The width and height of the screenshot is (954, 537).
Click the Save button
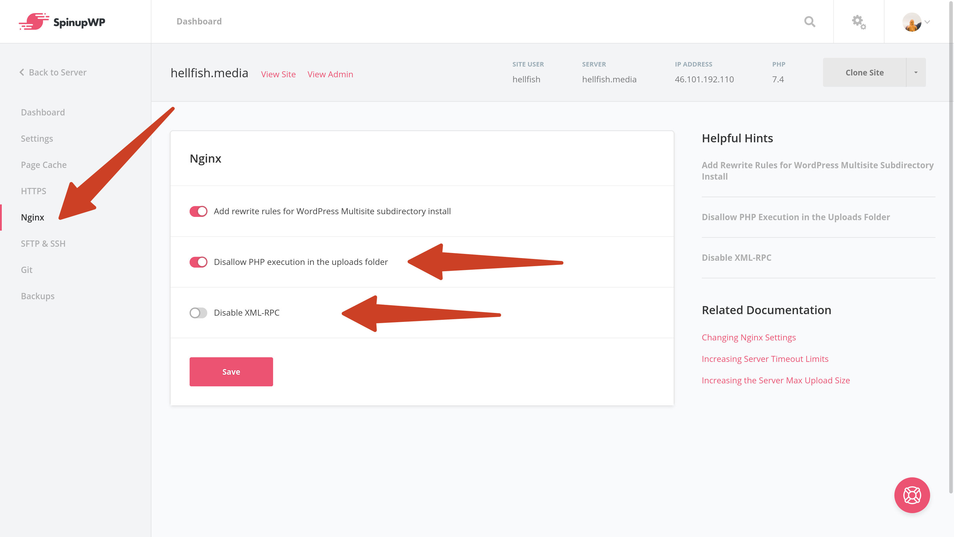click(x=231, y=372)
